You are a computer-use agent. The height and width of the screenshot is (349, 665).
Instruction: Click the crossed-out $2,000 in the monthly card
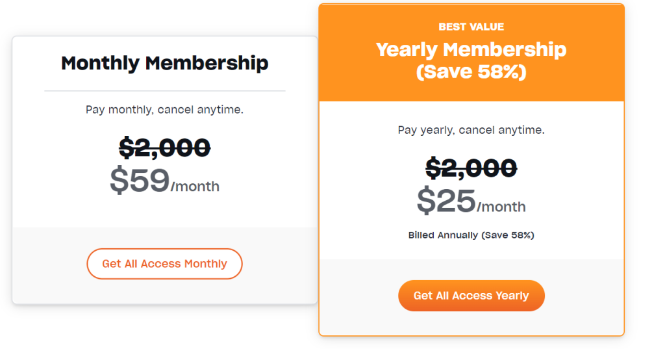point(164,148)
